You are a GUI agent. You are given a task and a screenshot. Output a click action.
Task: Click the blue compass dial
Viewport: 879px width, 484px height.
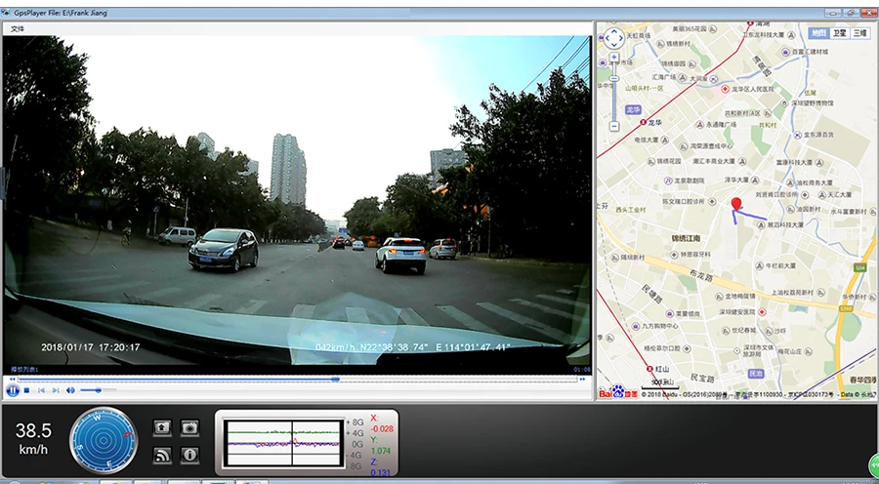[x=104, y=440]
